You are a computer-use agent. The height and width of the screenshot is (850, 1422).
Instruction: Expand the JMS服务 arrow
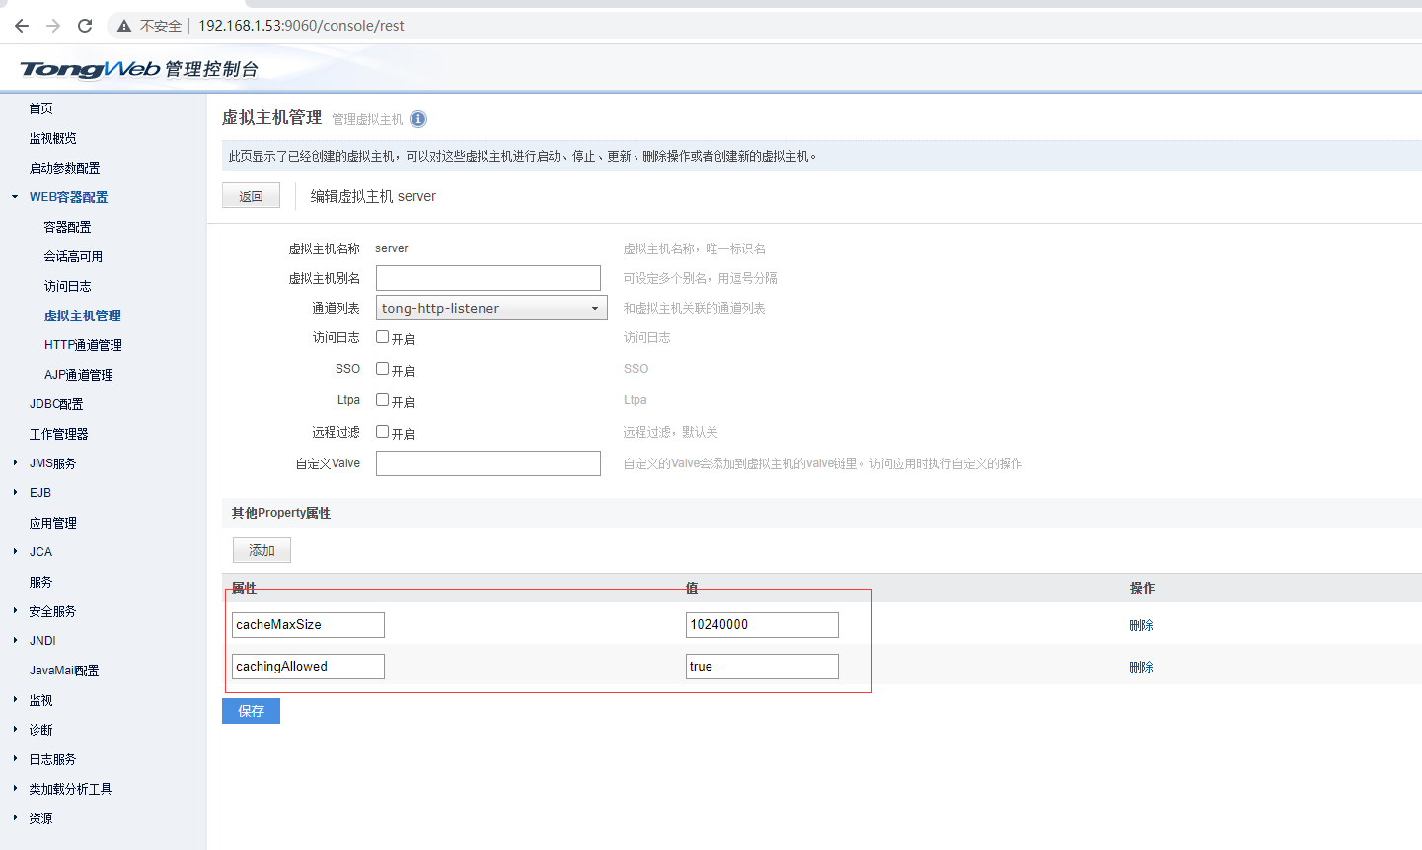coord(15,462)
